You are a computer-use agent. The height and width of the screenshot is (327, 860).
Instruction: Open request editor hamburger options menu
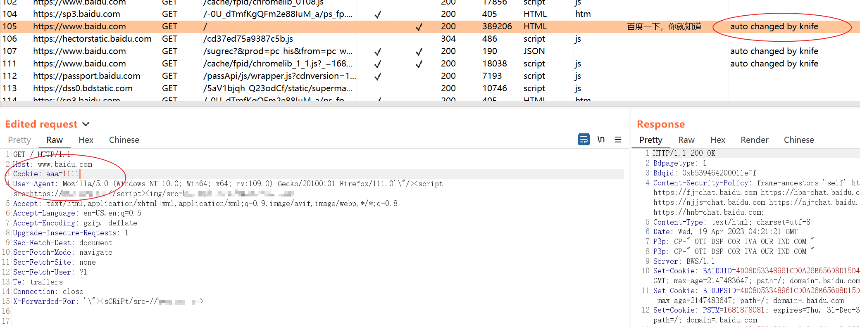click(x=618, y=140)
